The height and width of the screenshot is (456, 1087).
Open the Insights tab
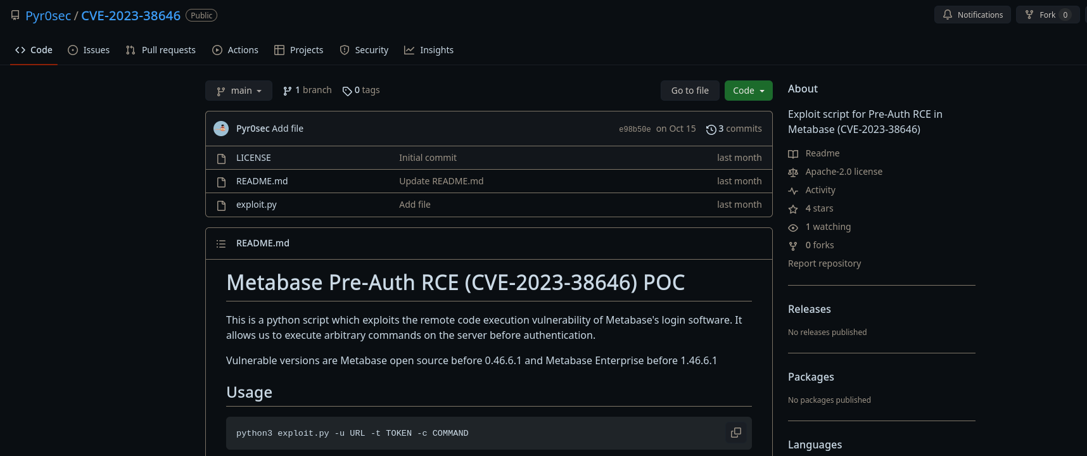[x=429, y=50]
